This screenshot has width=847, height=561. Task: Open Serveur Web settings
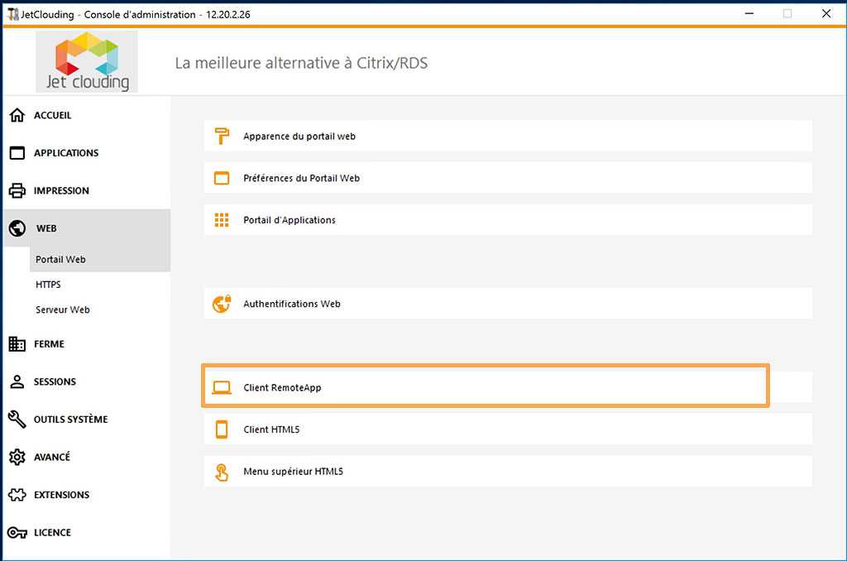point(62,309)
